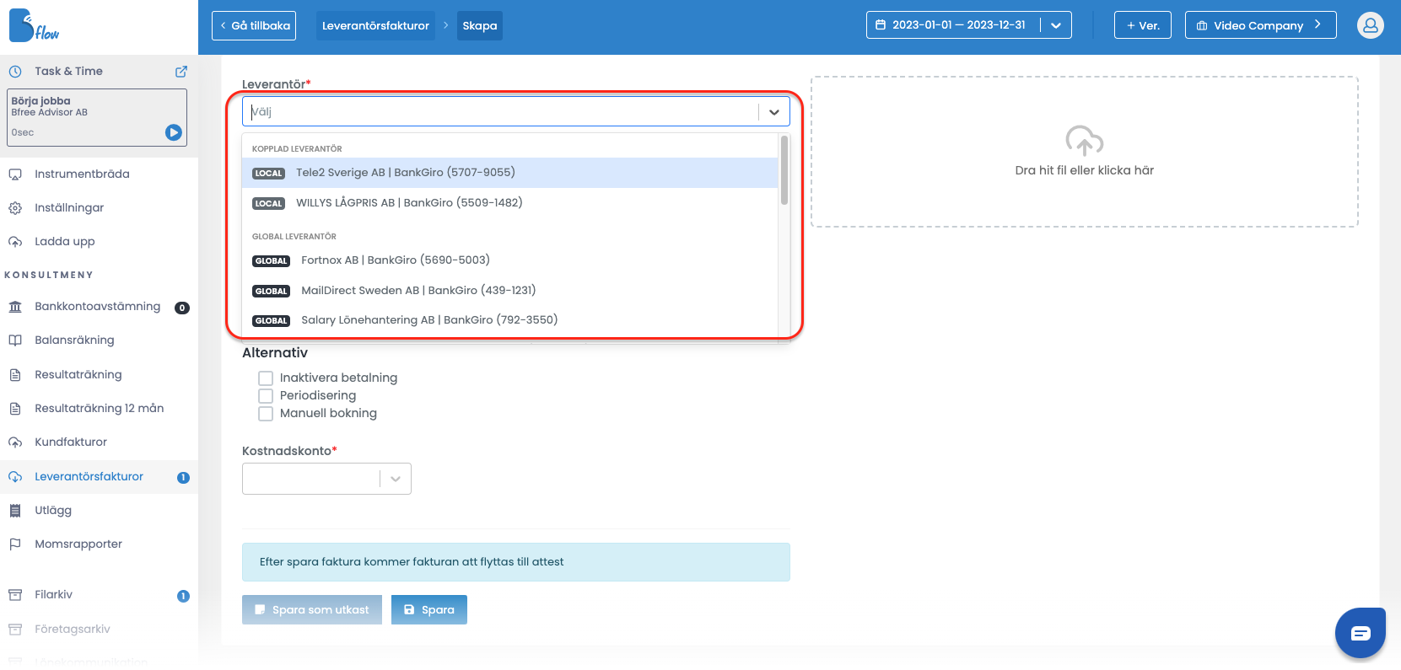Click the Resultaträkning 12 mån document icon
The height and width of the screenshot is (670, 1401).
(x=15, y=409)
